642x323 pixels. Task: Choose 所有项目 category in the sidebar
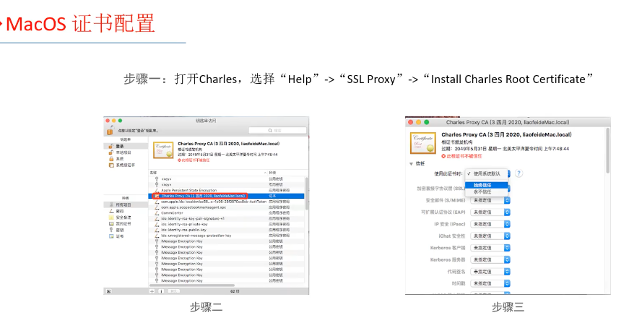126,204
